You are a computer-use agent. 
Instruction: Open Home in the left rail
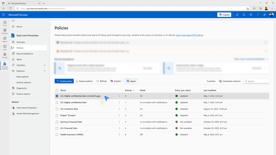click(5, 23)
